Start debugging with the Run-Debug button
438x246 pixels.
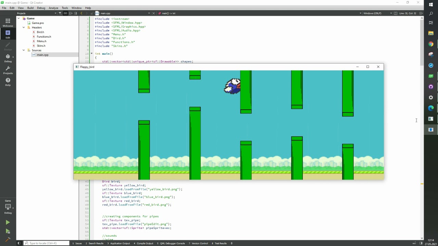(x=8, y=231)
